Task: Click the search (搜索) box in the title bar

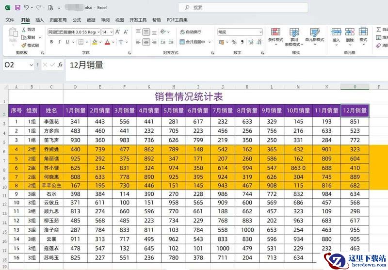Action: coord(243,8)
